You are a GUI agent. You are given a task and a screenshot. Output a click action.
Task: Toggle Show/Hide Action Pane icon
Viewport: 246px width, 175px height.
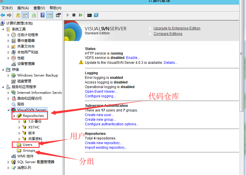(x=50, y=15)
